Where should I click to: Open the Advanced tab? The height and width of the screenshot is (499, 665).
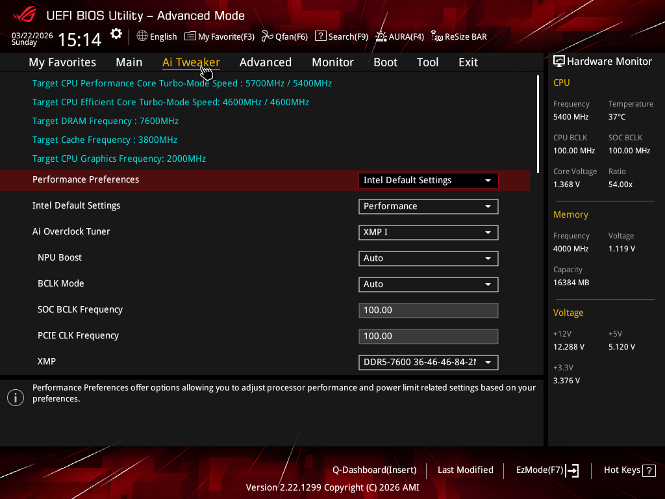[266, 62]
